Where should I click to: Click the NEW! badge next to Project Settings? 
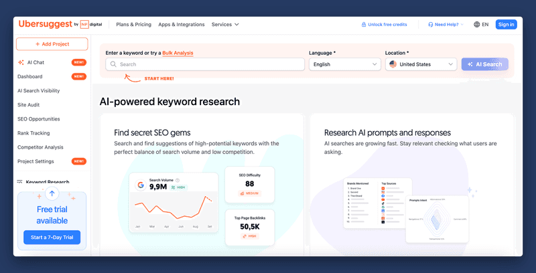pyautogui.click(x=79, y=161)
